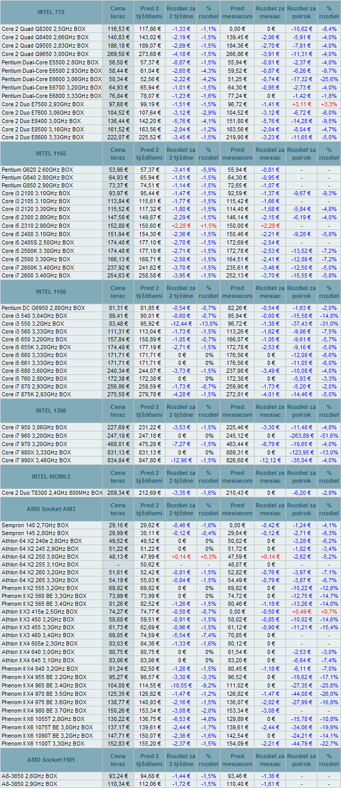This screenshot has height=788, width=341.
Task: Click Core i5 2310 2.90GHz BOX
Action: [x=36, y=226]
